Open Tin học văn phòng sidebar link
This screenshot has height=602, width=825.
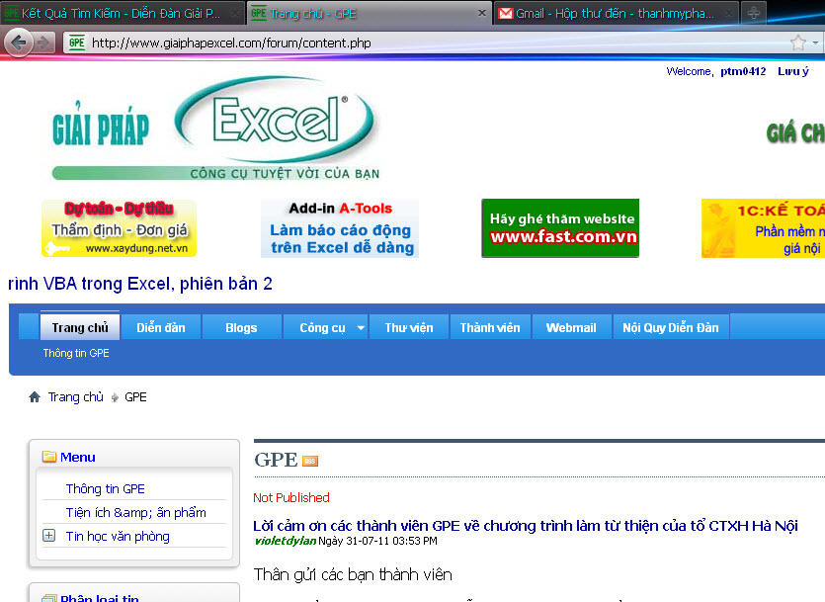pyautogui.click(x=118, y=536)
